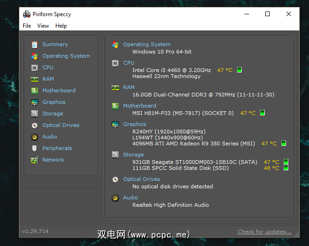The height and width of the screenshot is (246, 309).
Task: Click the Peripherals mouse icon in sidebar
Action: 35,148
